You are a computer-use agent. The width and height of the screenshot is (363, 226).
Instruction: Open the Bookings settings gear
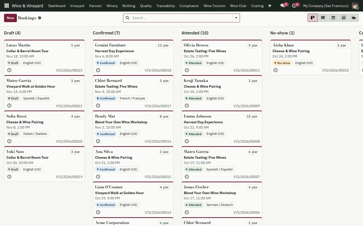coord(40,18)
